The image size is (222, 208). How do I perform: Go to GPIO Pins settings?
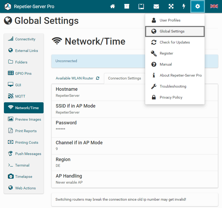24,73
